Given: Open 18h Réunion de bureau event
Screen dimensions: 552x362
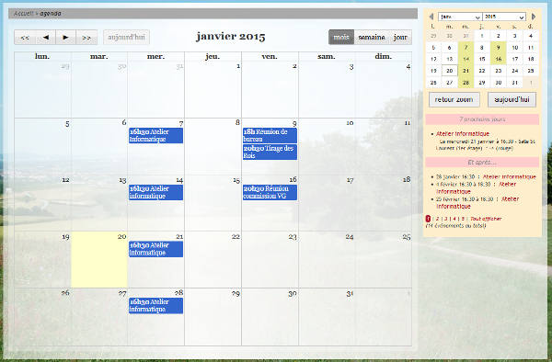Looking at the screenshot, I should (270, 135).
